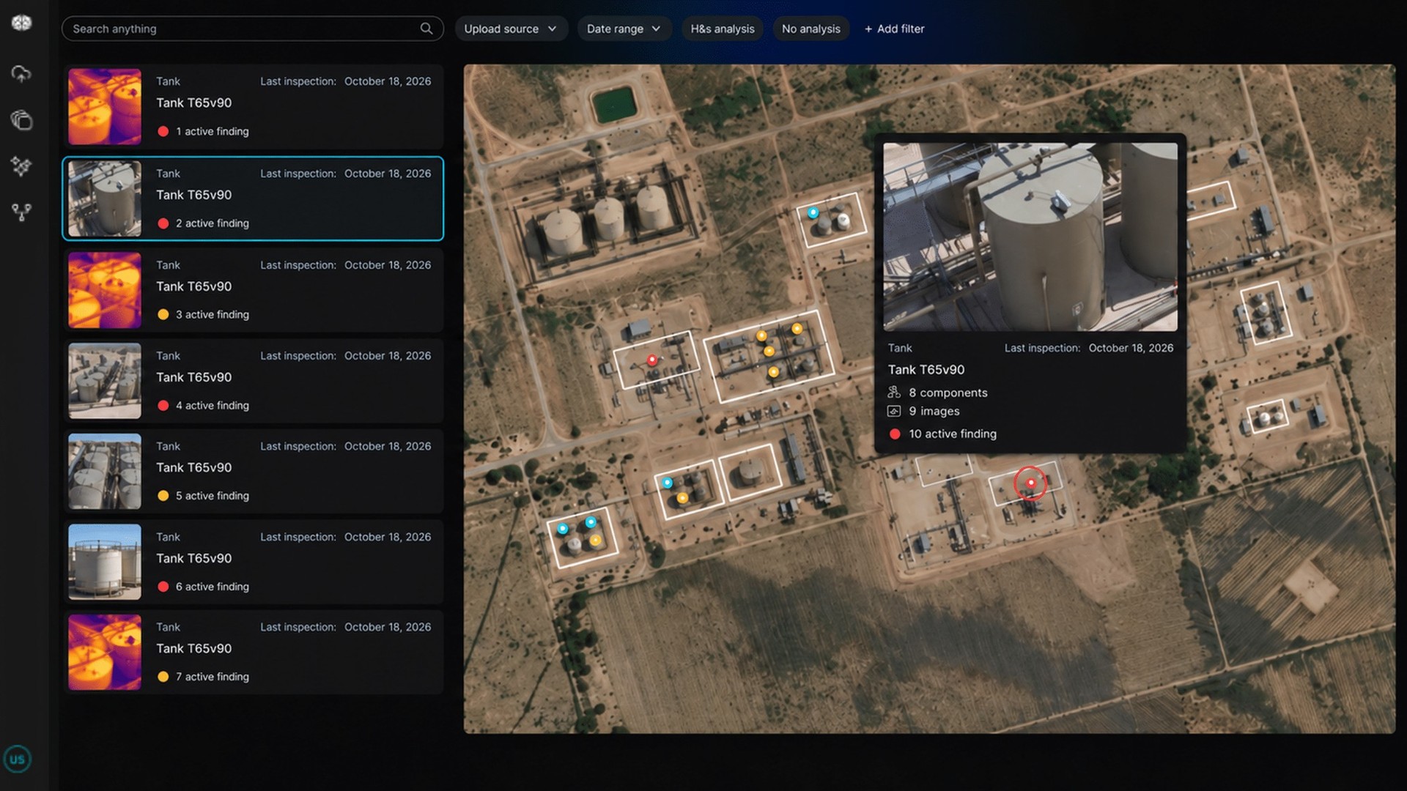1407x791 pixels.
Task: Toggle the H&s analysis filter chip
Action: (722, 29)
